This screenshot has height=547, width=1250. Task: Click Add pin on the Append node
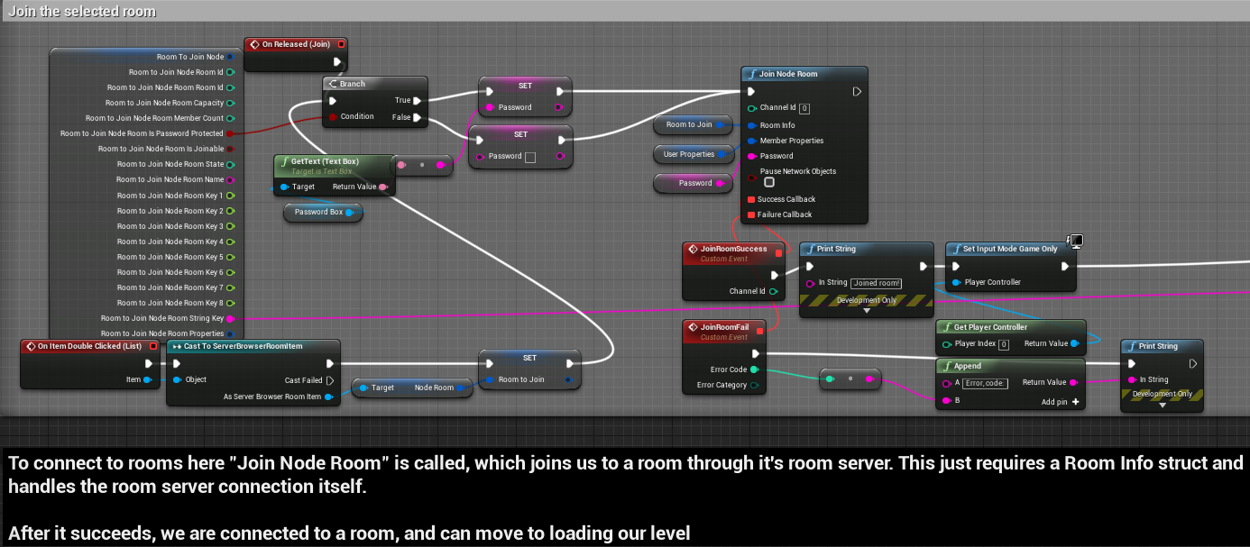[x=1061, y=402]
